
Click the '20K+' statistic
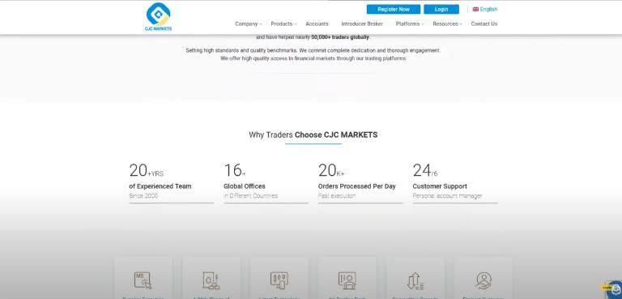pos(331,171)
